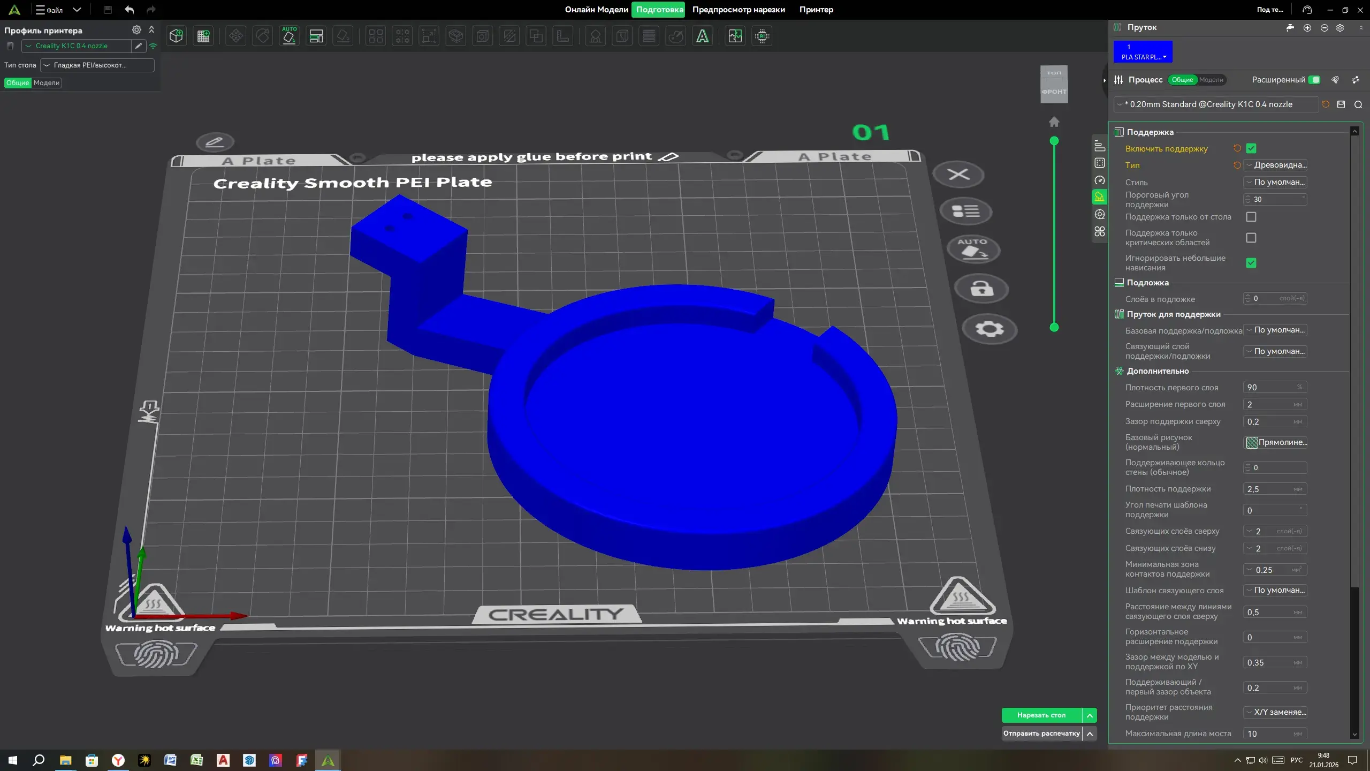Open Speed settings gauge sidebar icon

pos(1100,180)
